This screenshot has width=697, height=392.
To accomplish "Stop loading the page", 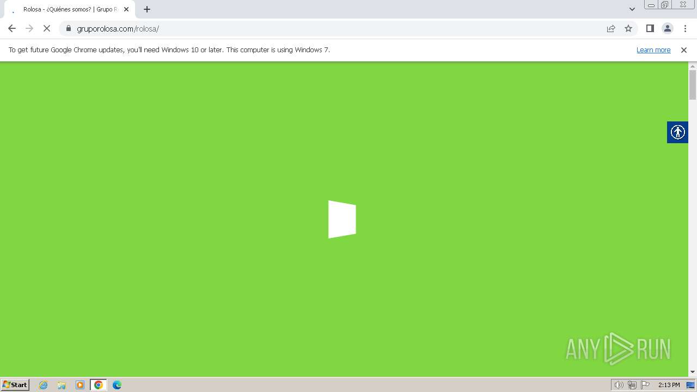I will click(47, 29).
